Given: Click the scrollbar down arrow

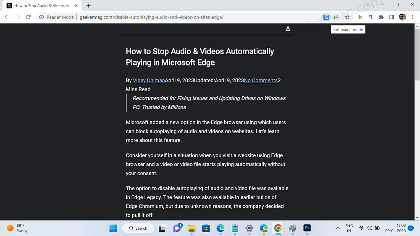Looking at the screenshot, I should click(x=417, y=218).
